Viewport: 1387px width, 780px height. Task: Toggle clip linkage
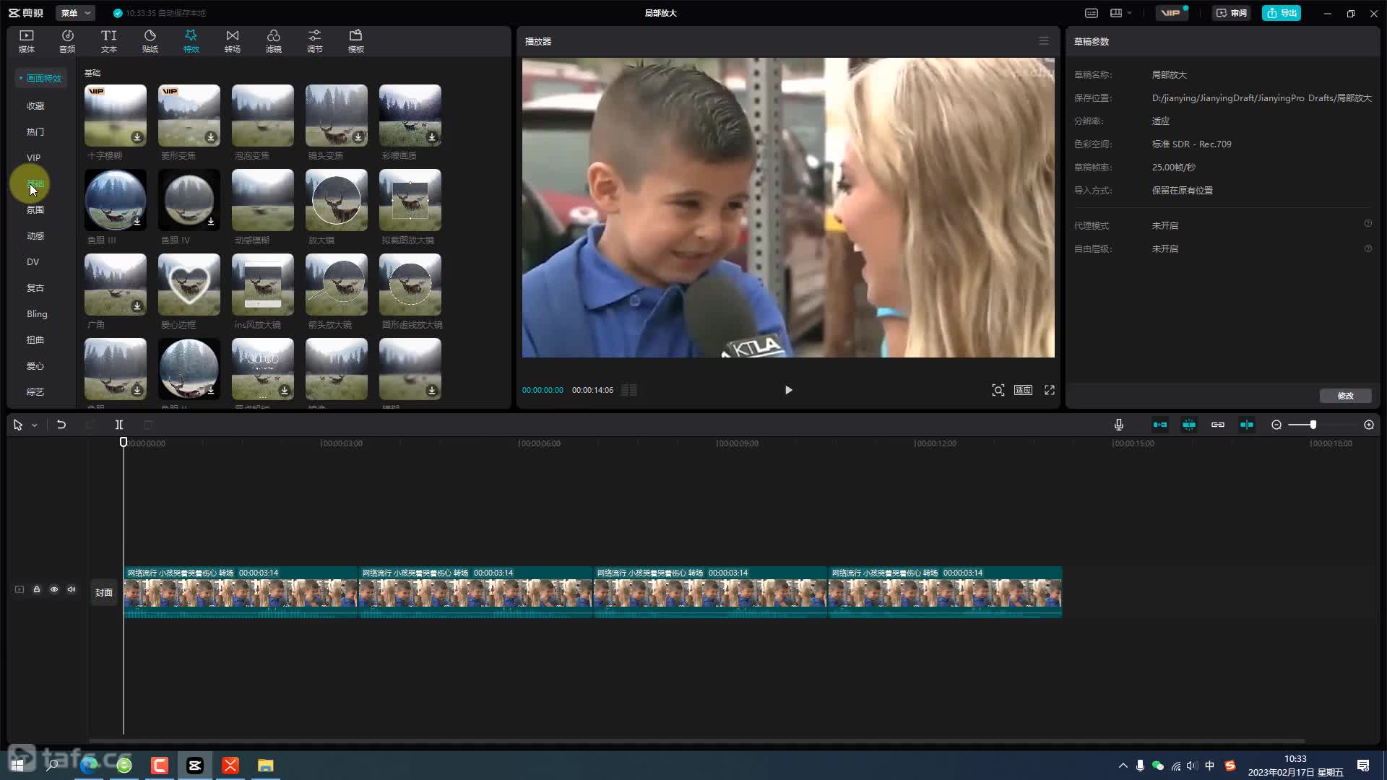click(x=1218, y=425)
